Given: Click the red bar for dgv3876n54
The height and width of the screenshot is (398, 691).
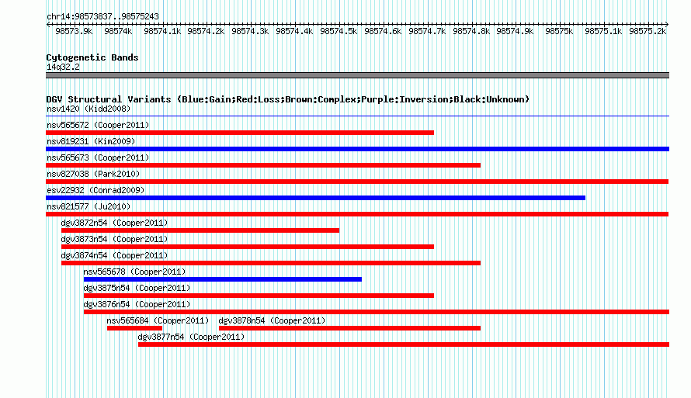Looking at the screenshot, I should [377, 312].
